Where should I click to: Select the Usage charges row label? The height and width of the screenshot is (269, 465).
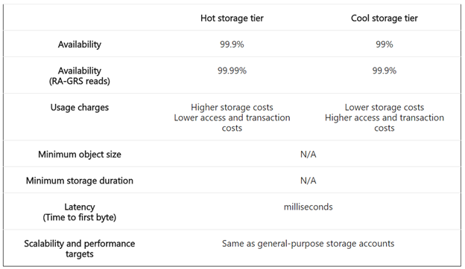pos(80,107)
